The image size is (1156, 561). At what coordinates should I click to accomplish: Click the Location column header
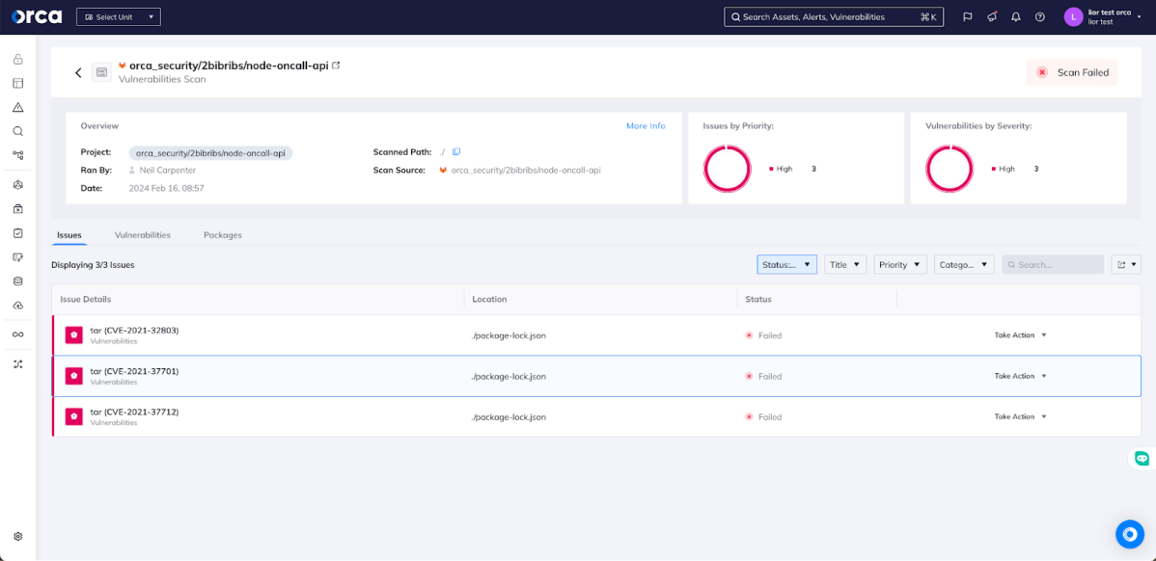click(489, 299)
